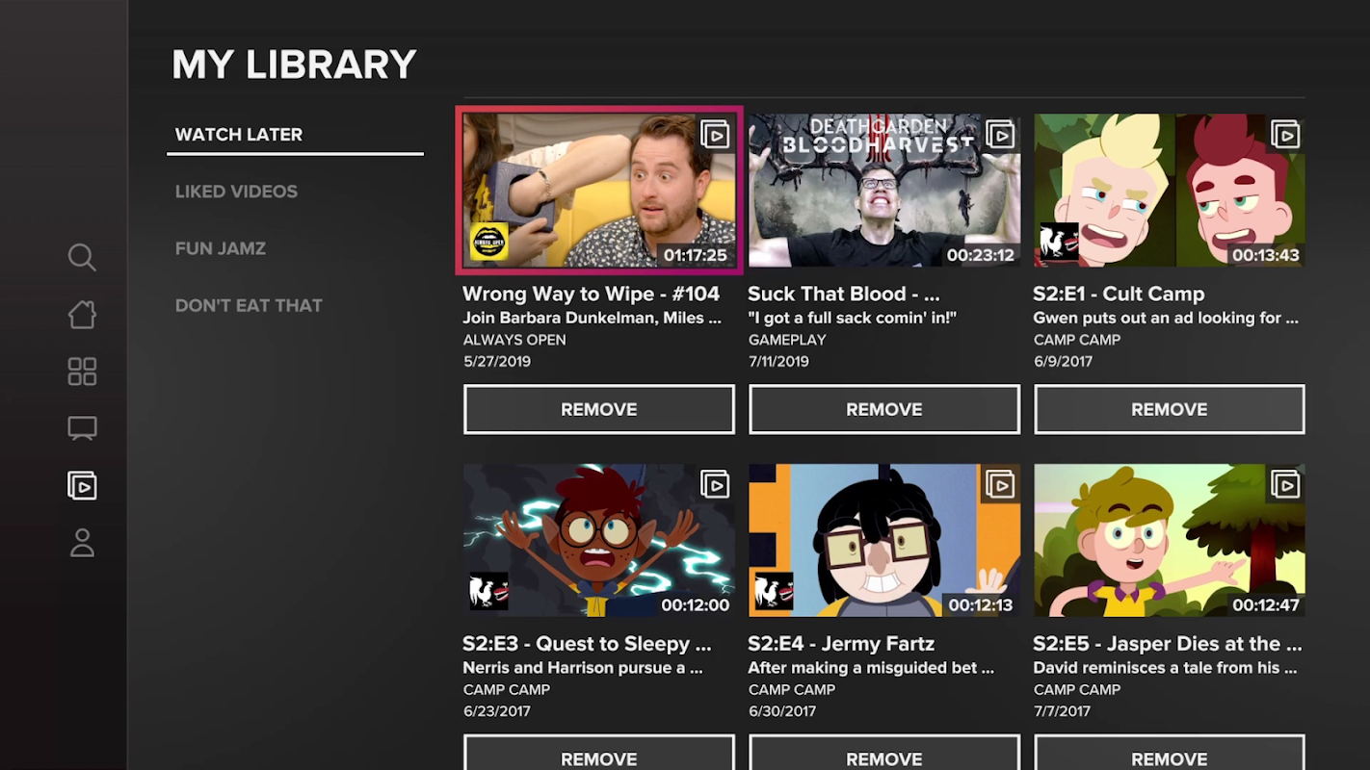1370x770 pixels.
Task: Open the Fun Jamz playlist
Action: tap(221, 248)
